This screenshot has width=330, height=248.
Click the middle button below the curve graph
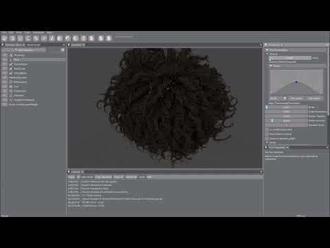tap(296, 99)
